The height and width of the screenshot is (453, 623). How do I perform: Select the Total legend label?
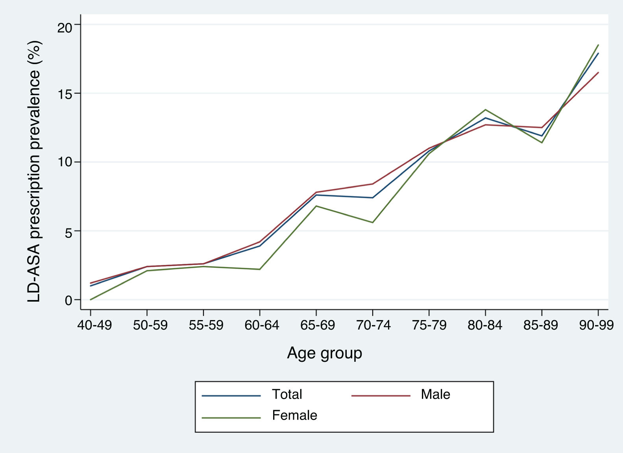(x=287, y=394)
